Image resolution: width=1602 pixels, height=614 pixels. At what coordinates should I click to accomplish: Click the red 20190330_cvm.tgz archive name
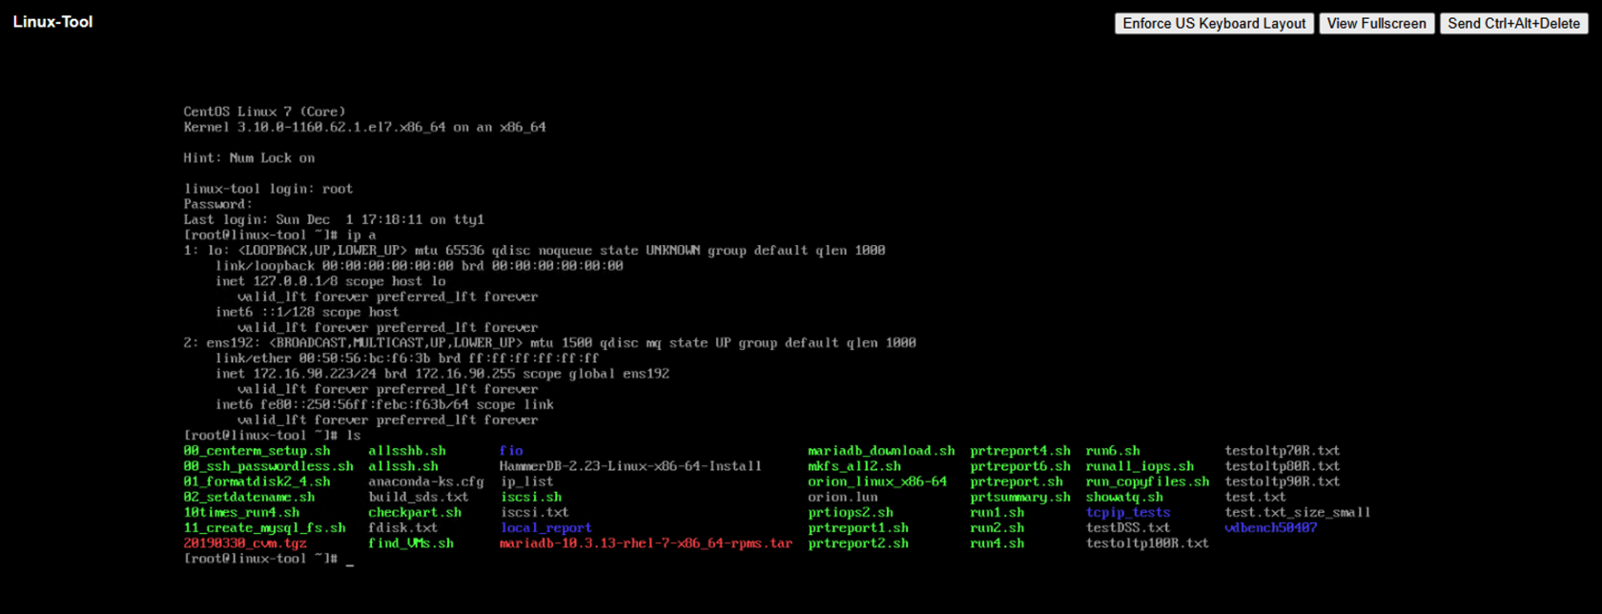tap(245, 543)
